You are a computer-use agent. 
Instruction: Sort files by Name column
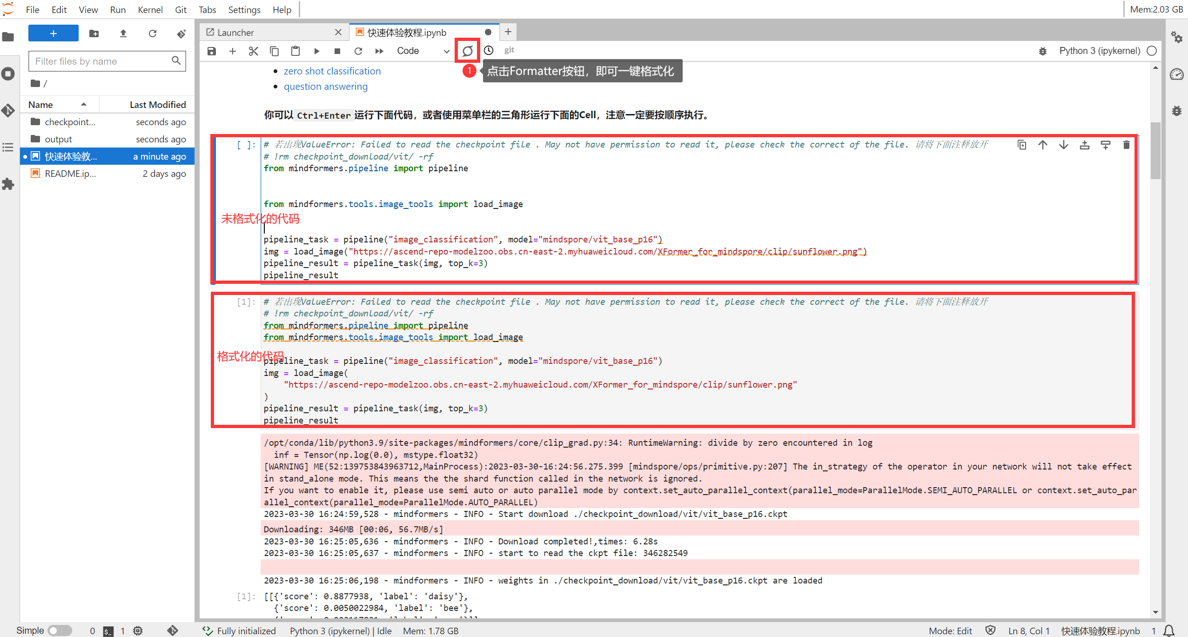(41, 105)
